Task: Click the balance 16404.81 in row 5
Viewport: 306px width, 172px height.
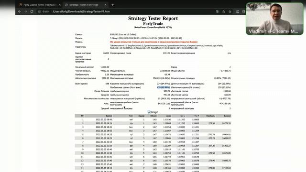Action: click(x=226, y=134)
